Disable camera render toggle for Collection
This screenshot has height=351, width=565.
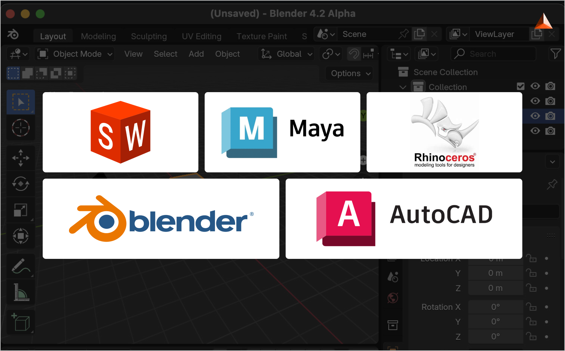[x=550, y=86]
